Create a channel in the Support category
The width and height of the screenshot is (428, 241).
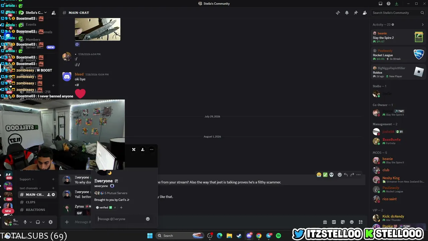tap(53, 179)
